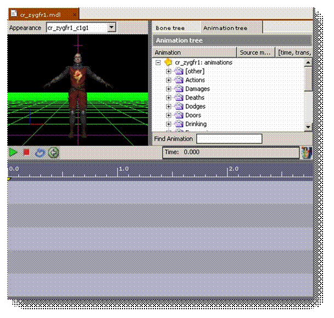
Task: Click the animation tree scroll down arrow
Action: click(308, 127)
